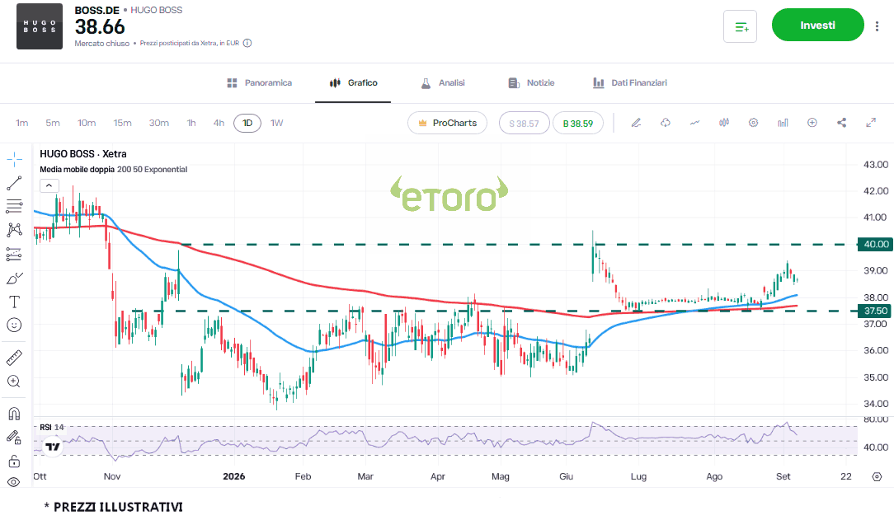894x515 pixels.
Task: Share the chart via share icon
Action: 841,123
